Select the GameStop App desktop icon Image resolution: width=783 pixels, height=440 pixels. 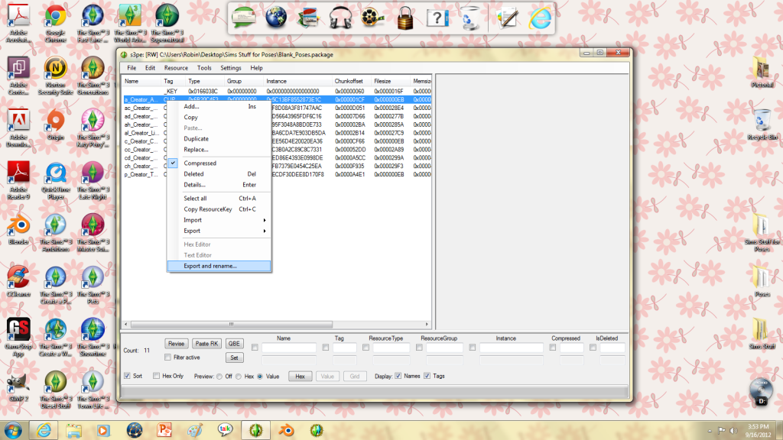[18, 338]
